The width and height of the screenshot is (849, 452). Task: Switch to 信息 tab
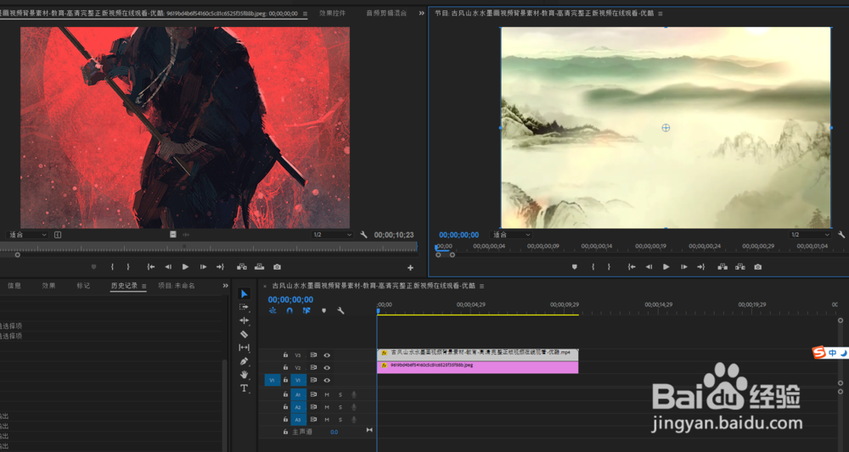click(14, 286)
